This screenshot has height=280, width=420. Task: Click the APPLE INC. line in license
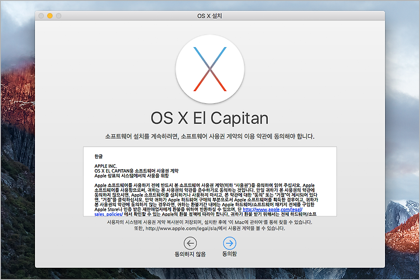pos(106,166)
